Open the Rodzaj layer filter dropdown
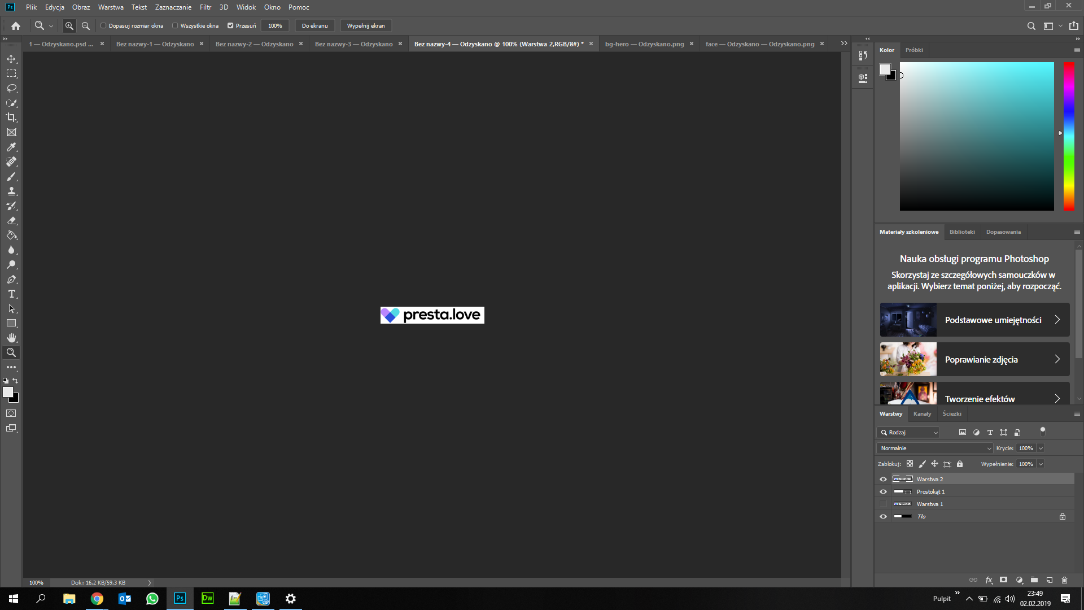 pyautogui.click(x=908, y=433)
